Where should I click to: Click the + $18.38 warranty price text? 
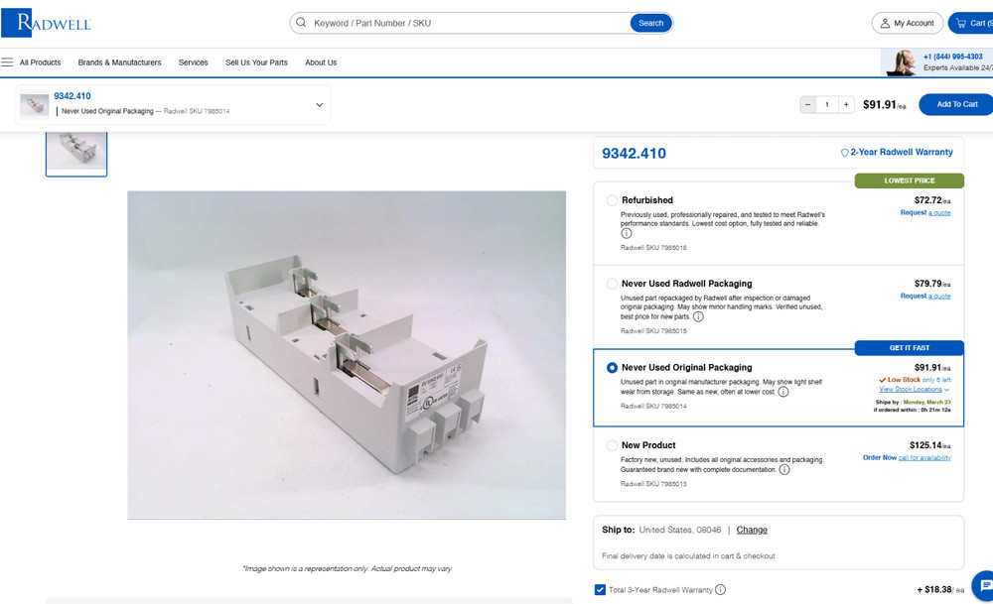pos(940,589)
